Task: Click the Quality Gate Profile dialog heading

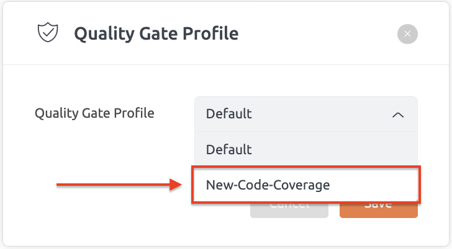Action: tap(156, 33)
